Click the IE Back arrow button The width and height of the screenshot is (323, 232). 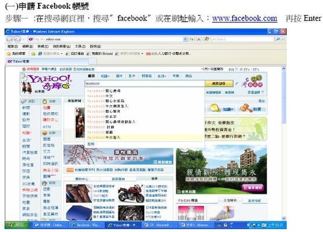[10, 39]
